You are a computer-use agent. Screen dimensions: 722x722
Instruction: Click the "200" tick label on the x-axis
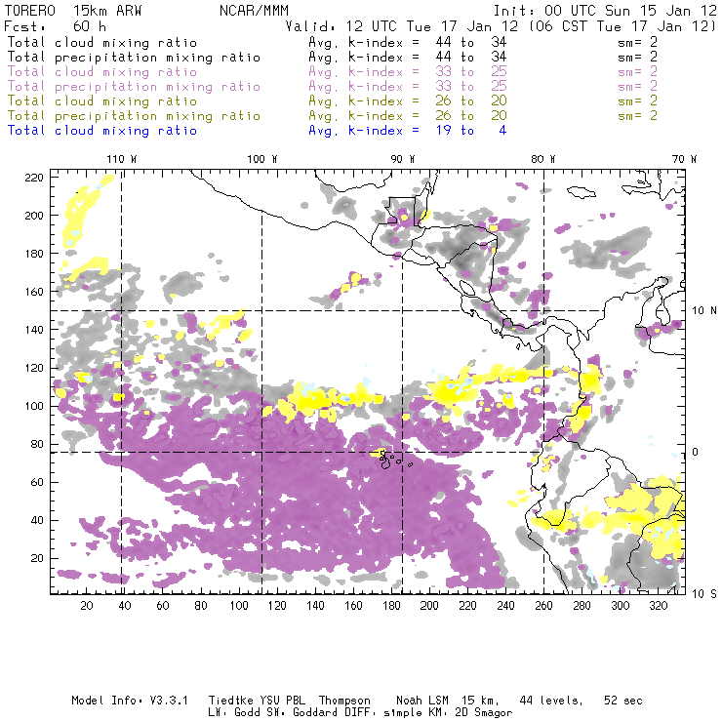pyautogui.click(x=429, y=606)
